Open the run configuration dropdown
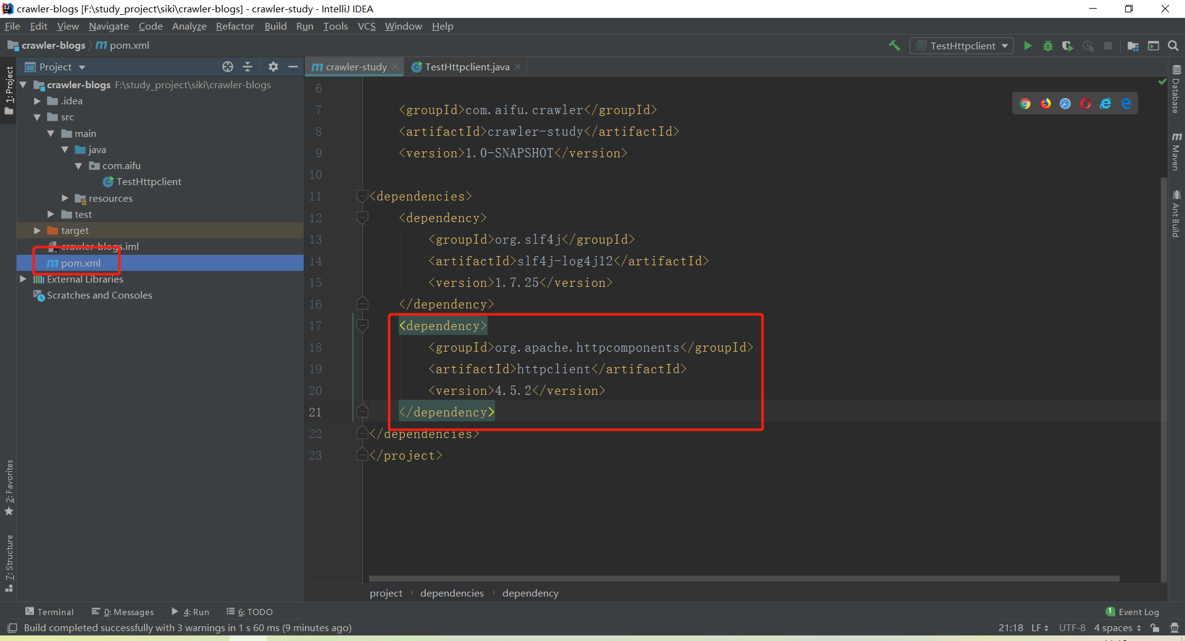This screenshot has height=641, width=1185. [x=1005, y=46]
